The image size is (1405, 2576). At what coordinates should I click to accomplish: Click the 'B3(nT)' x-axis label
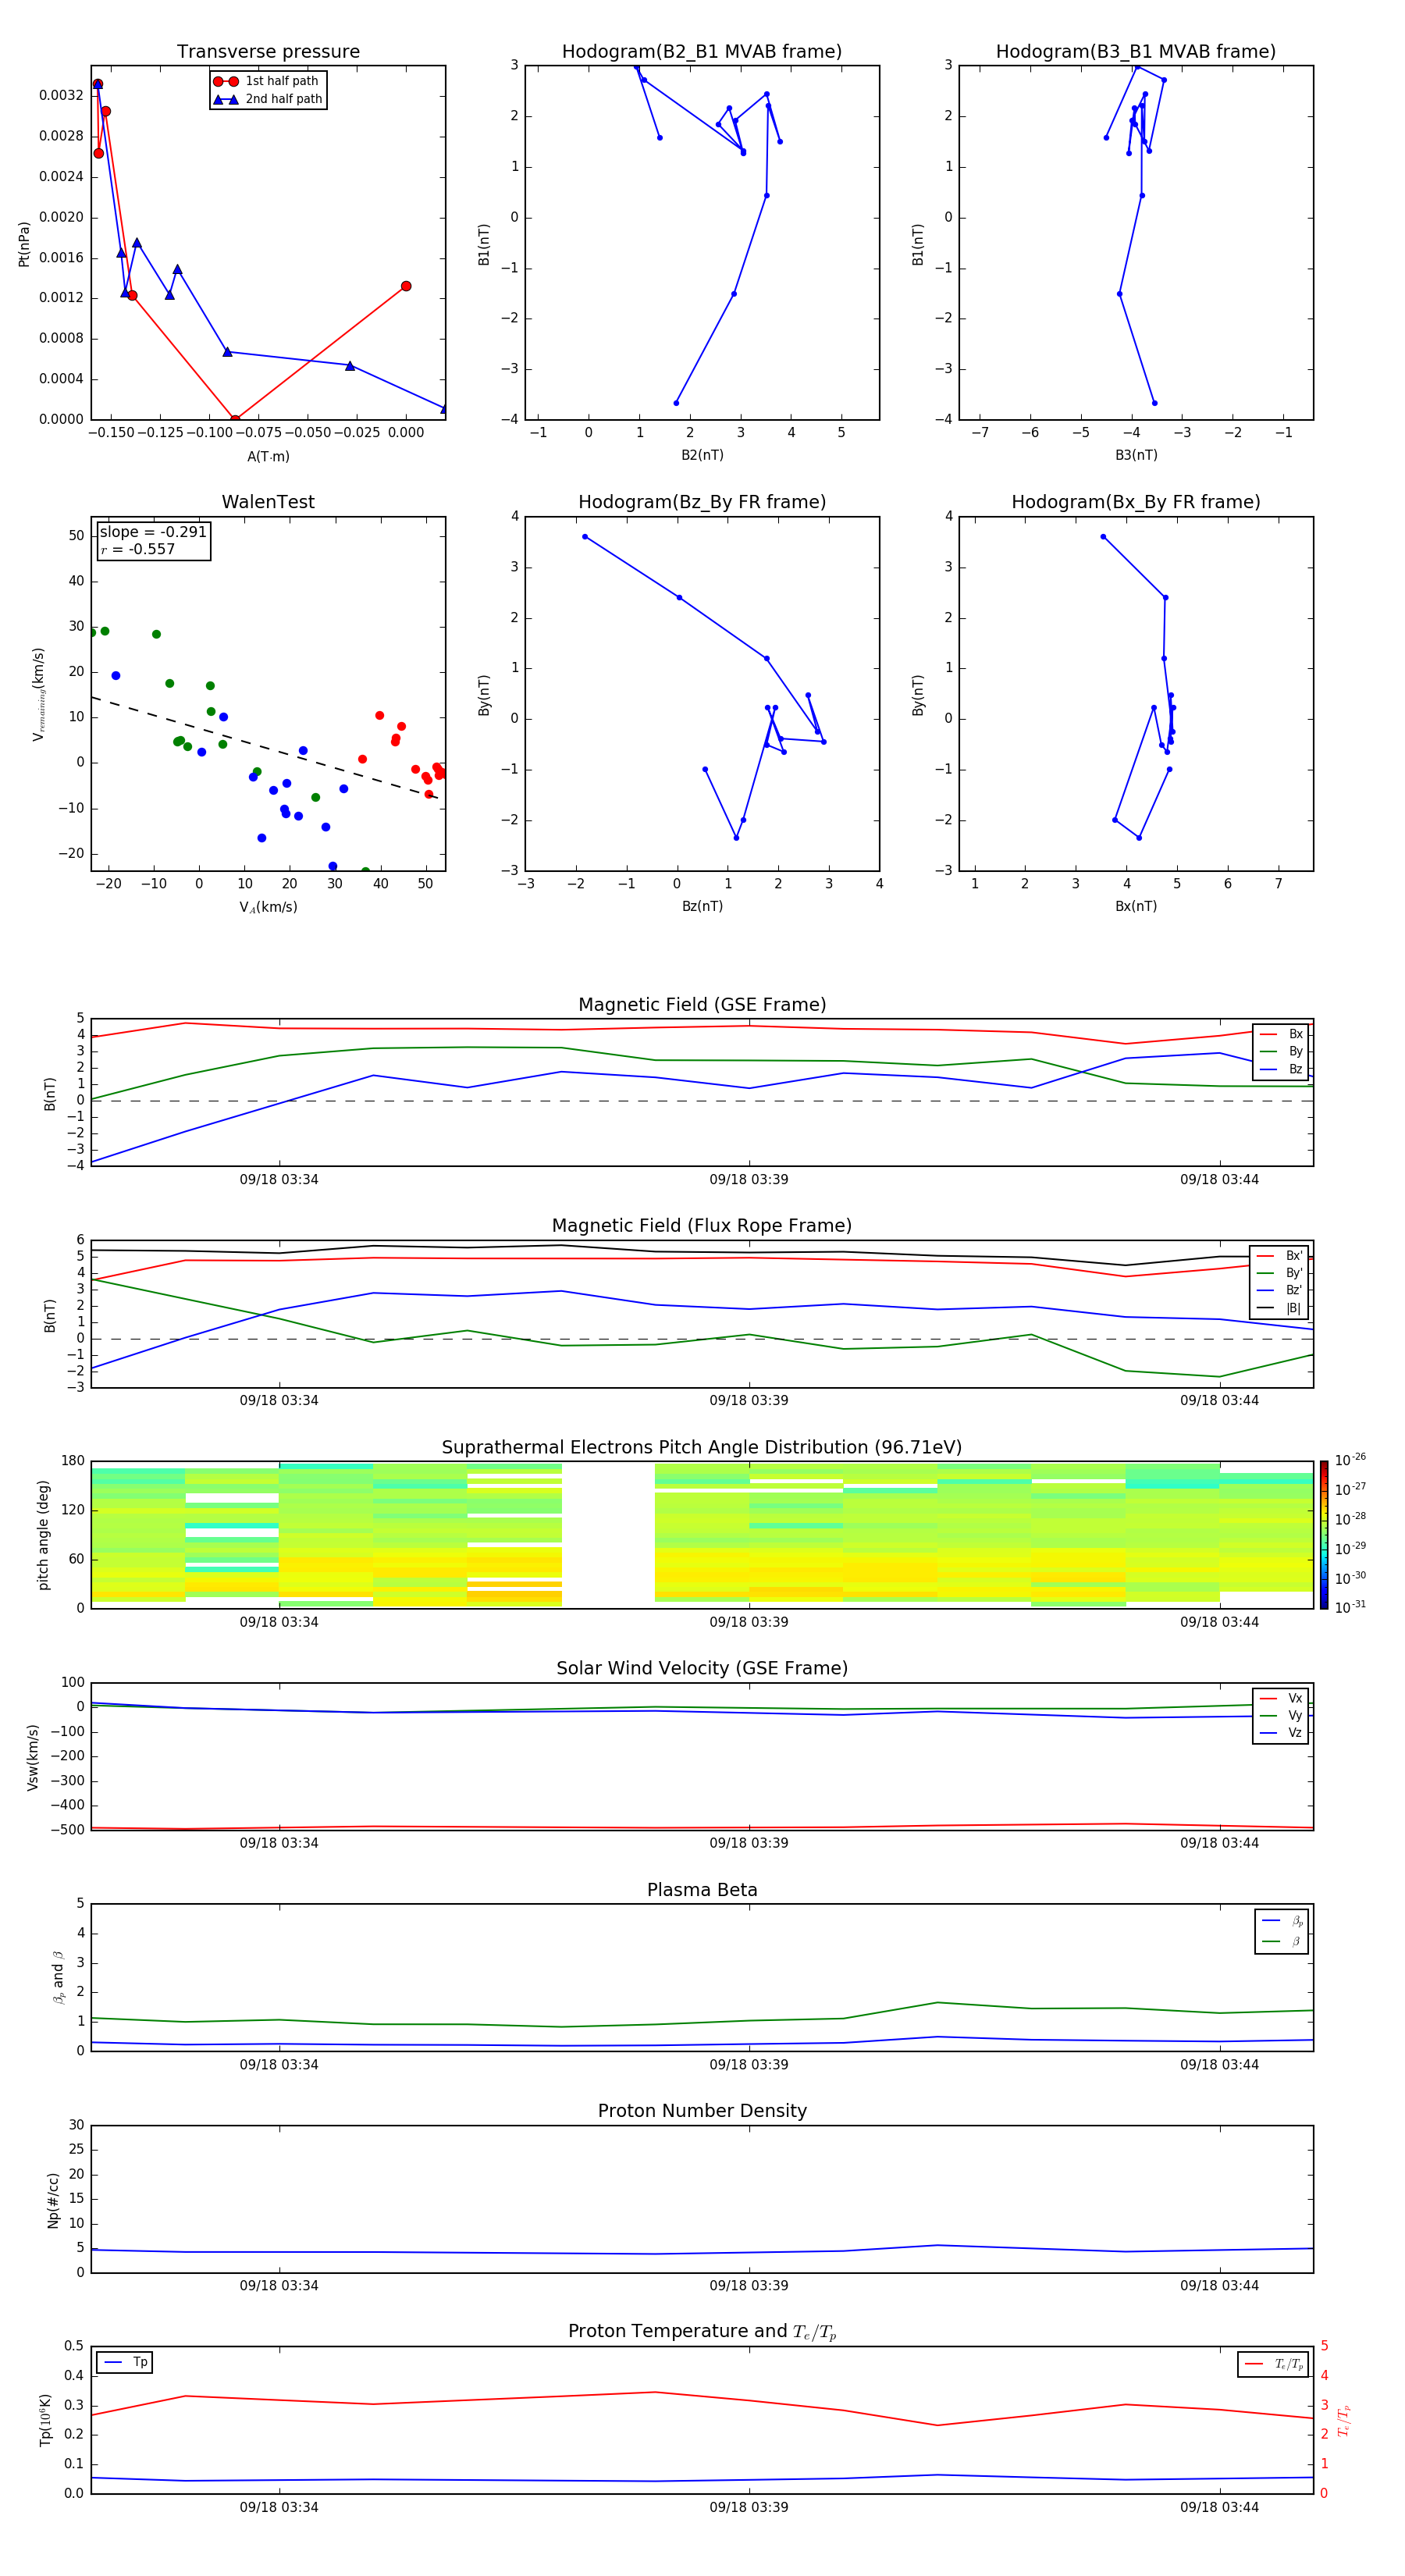tap(1136, 456)
